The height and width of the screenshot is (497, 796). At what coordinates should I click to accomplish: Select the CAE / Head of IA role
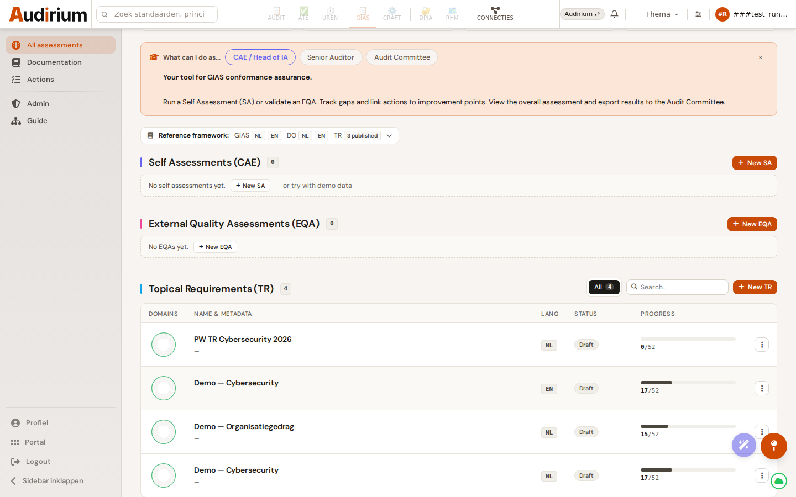260,57
